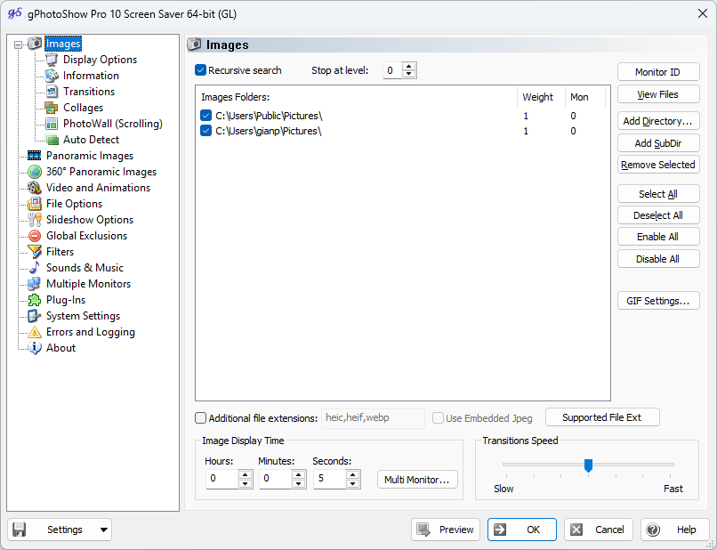The width and height of the screenshot is (717, 550).
Task: Click the Add Directory button
Action: (x=658, y=120)
